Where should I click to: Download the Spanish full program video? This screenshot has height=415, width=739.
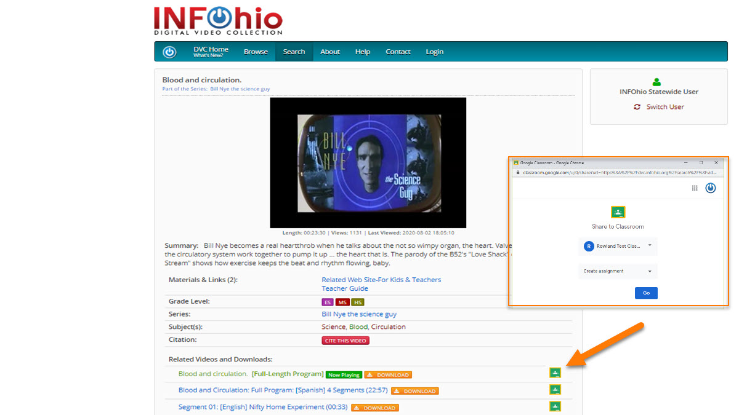tap(415, 391)
